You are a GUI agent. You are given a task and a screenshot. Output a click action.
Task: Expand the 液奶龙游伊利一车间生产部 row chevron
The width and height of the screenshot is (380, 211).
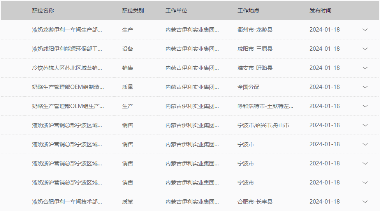pos(365,30)
